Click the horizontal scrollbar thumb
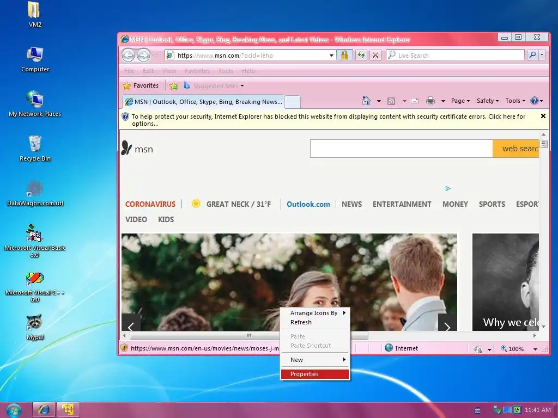Viewport: 558px width, 418px height. (248, 335)
